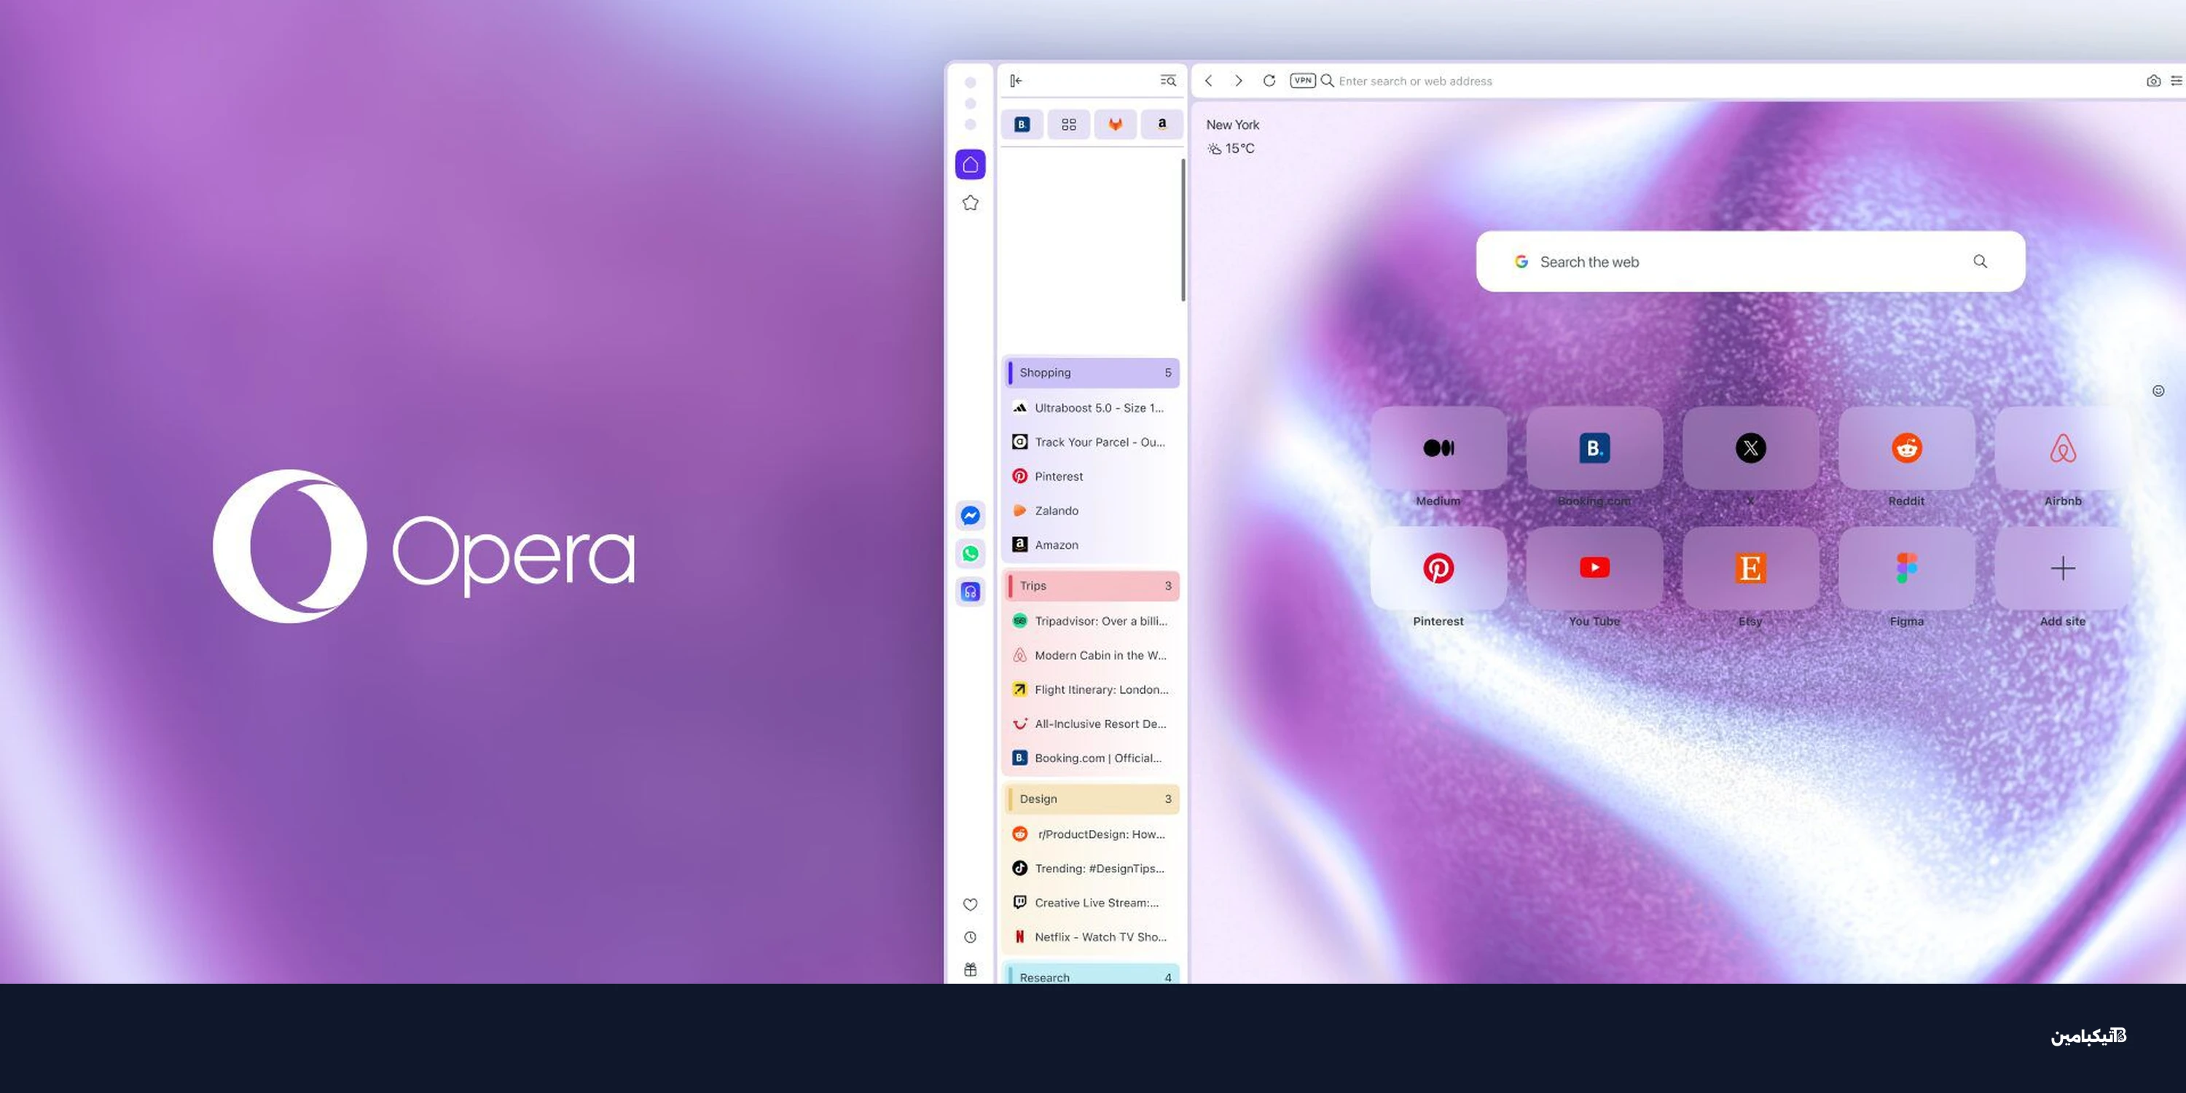Reload page with the refresh icon
Image resolution: width=2186 pixels, height=1093 pixels.
point(1269,81)
